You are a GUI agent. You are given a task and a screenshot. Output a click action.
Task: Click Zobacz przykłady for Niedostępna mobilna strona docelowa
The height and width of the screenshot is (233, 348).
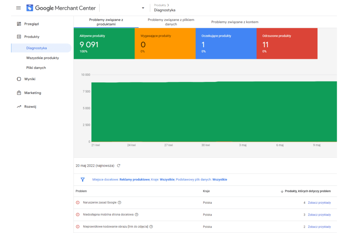[x=319, y=215]
